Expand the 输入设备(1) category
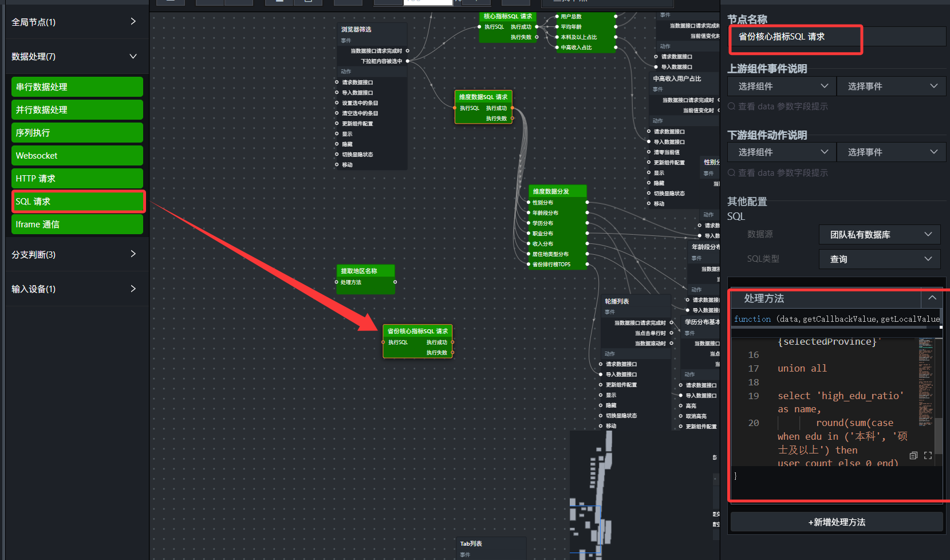Image resolution: width=950 pixels, height=560 pixels. (77, 289)
